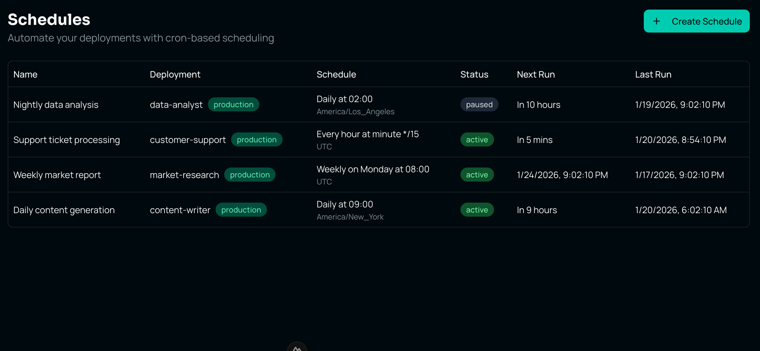
Task: Toggle Daily content generation active status
Action: 477,210
